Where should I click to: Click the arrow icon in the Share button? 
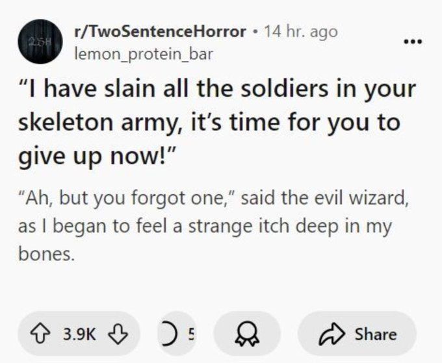[x=331, y=334]
